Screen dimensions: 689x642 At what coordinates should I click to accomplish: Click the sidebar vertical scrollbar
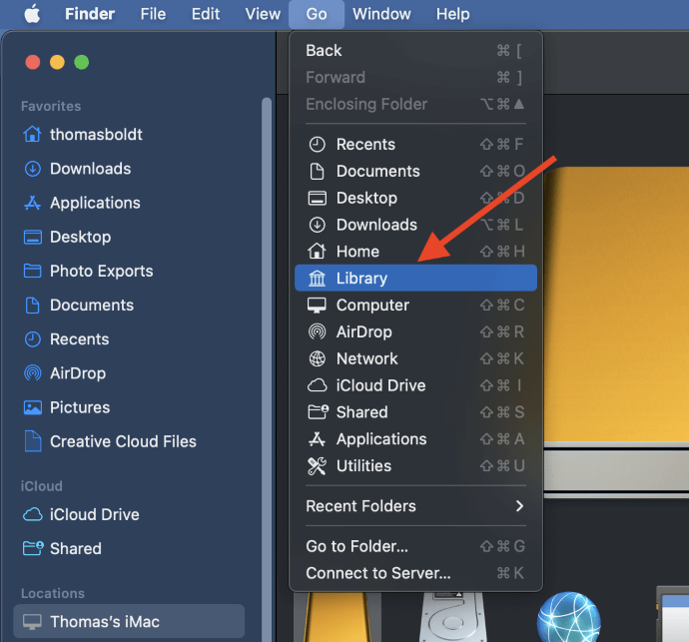point(267,369)
